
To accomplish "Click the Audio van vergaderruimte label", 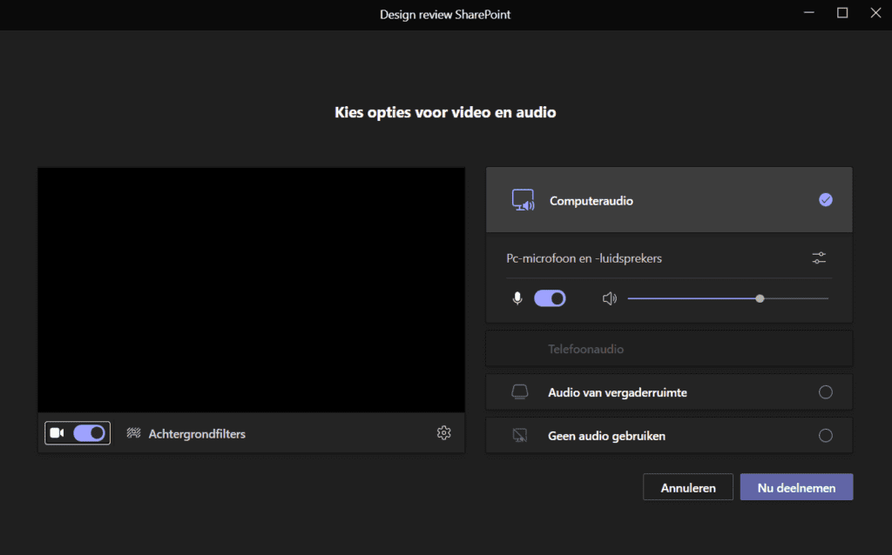I will click(x=618, y=392).
